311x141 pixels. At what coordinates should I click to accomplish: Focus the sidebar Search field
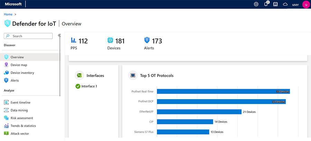pos(28,36)
